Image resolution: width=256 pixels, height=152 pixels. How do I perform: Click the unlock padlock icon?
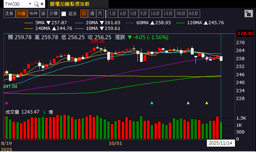249,14
